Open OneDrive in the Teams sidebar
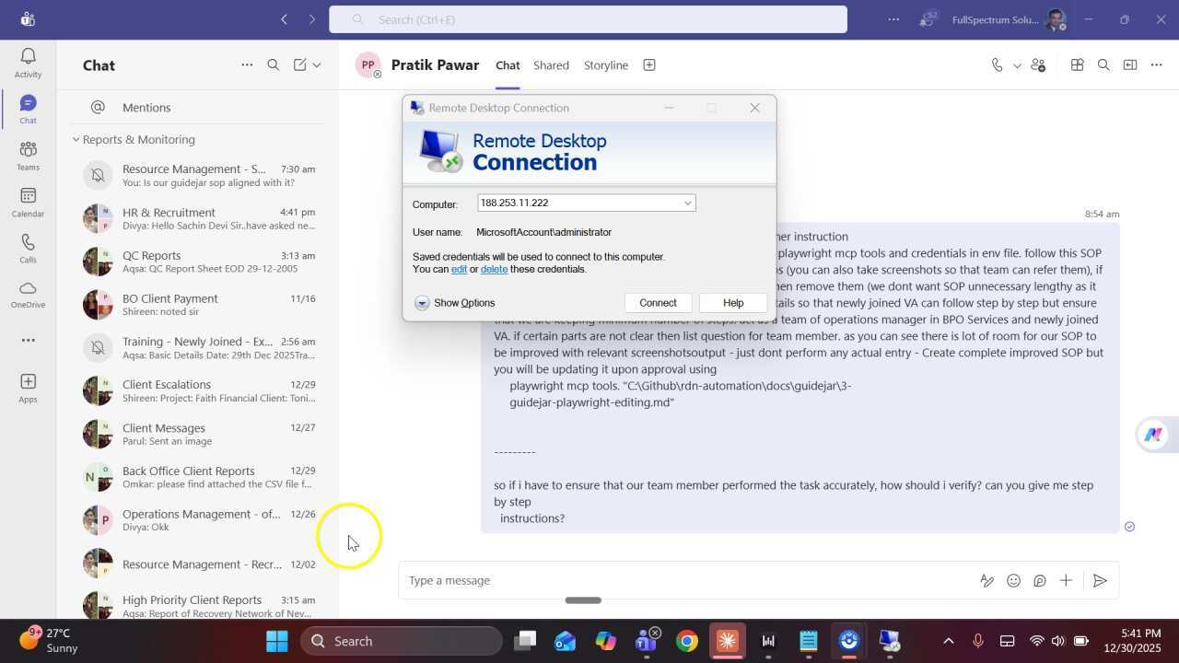 click(x=28, y=295)
